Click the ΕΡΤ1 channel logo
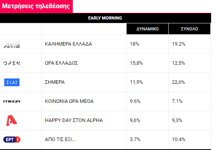 (x=12, y=139)
